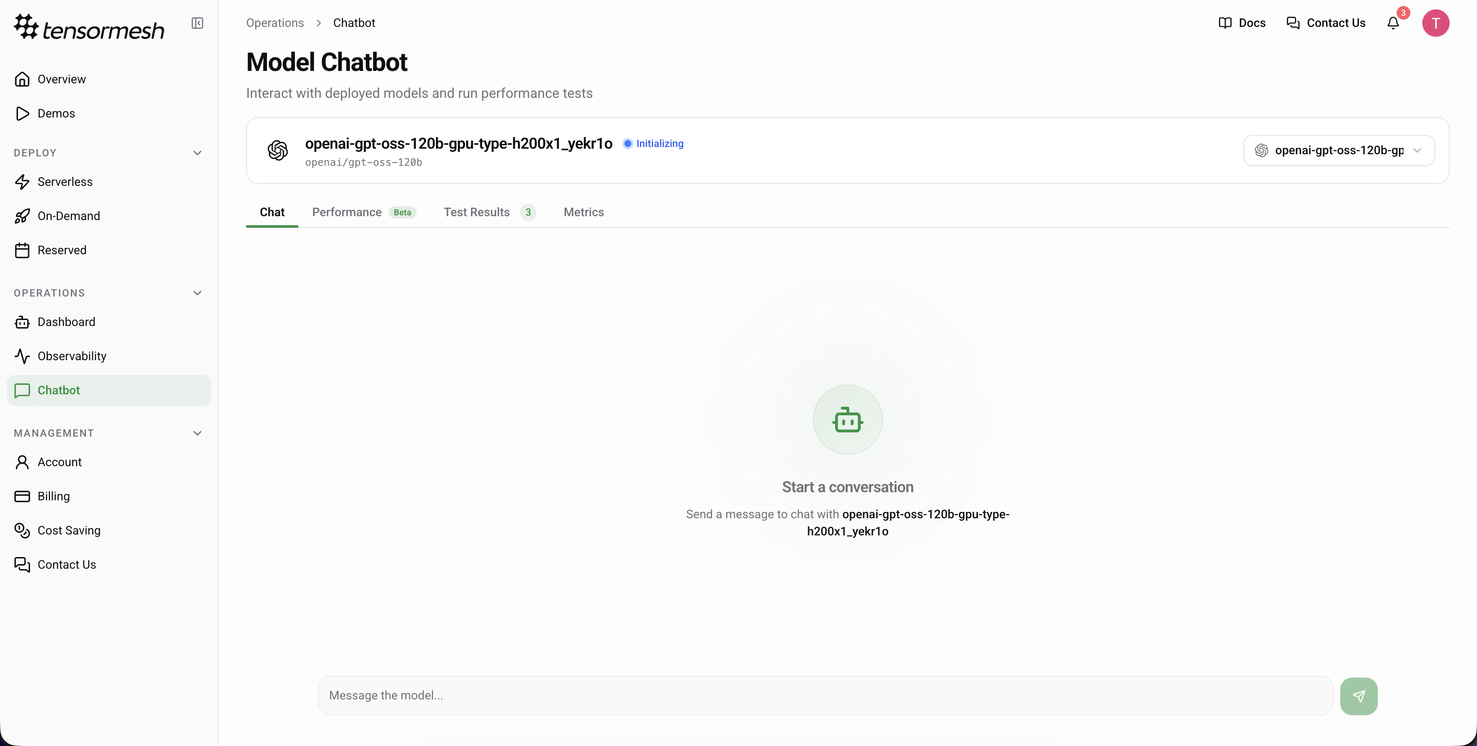
Task: Click the Reserved calendar icon
Action: point(22,250)
